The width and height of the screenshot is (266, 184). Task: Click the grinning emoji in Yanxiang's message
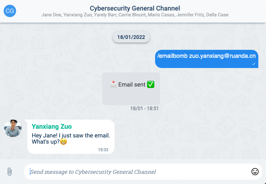coord(63,141)
